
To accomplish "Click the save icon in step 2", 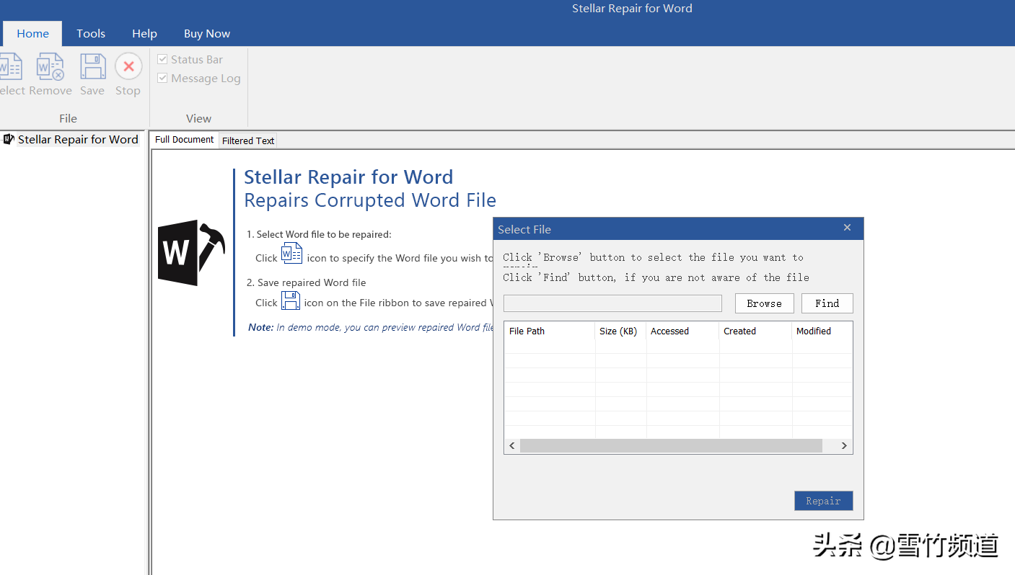I will (290, 300).
